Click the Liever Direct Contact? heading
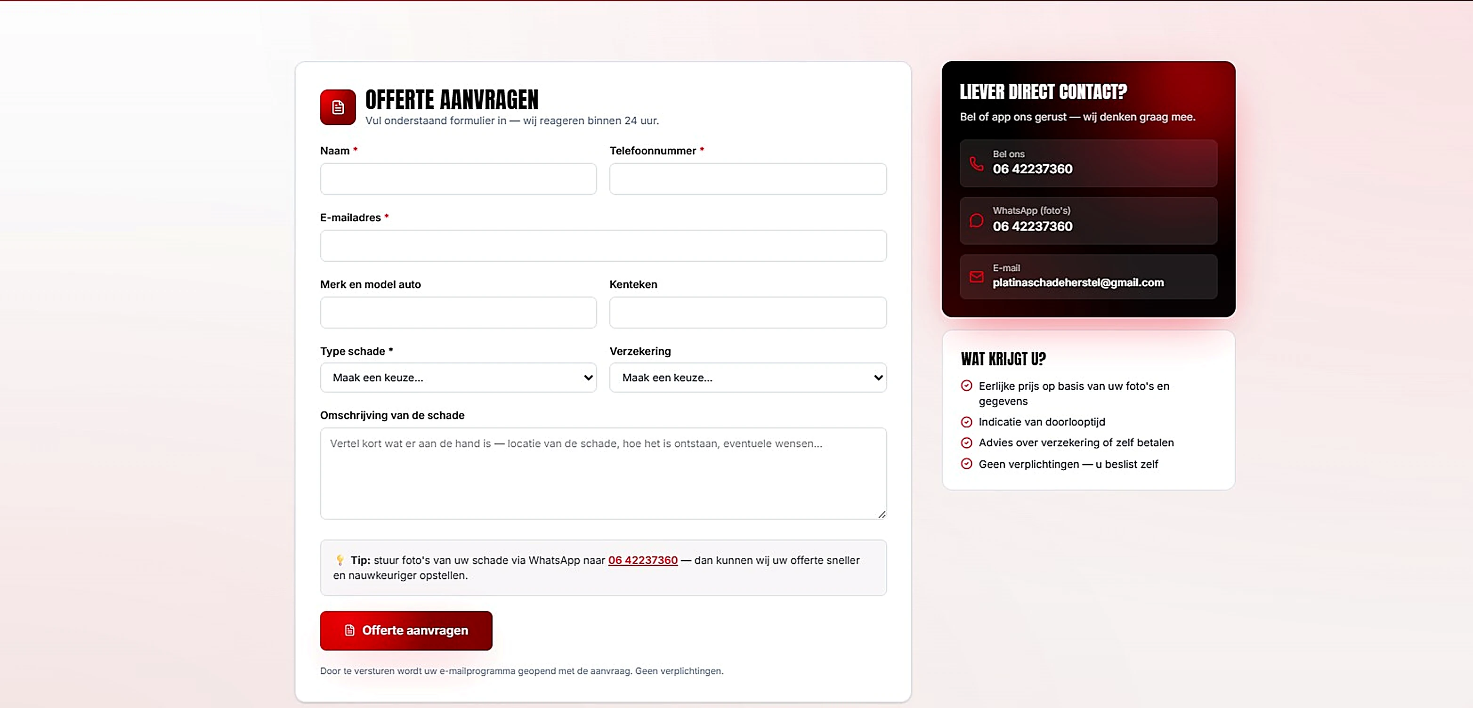 pos(1043,91)
